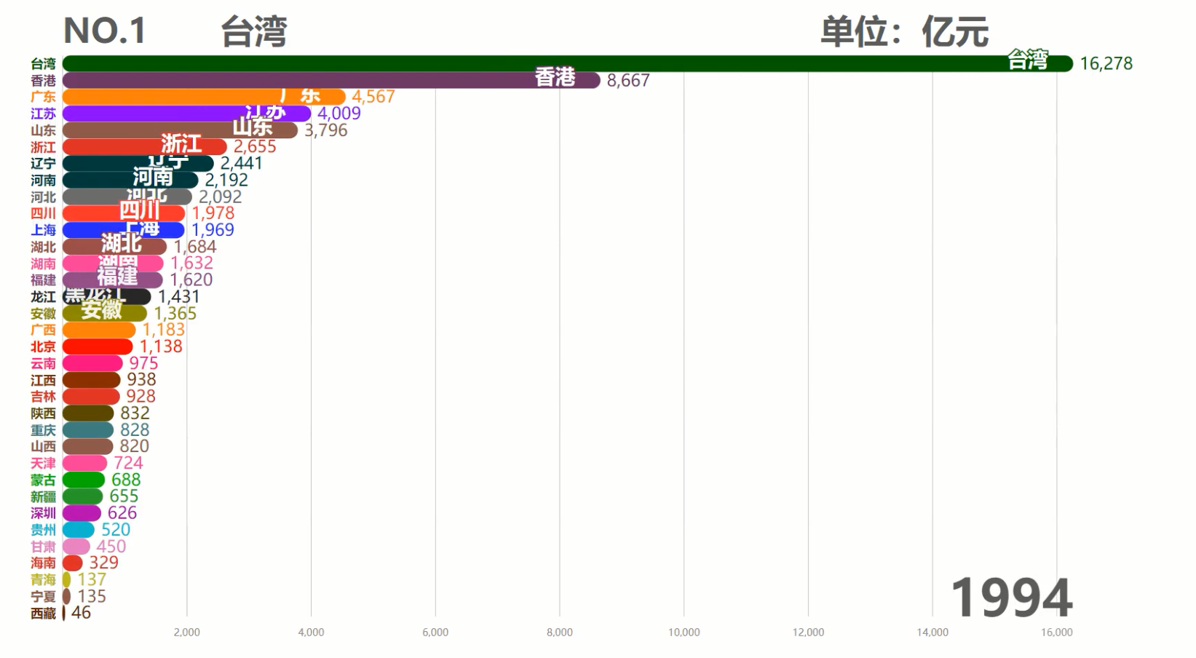Viewport: 1196px width, 658px height.
Task: Select the 陕西 category label on the axis
Action: click(43, 413)
